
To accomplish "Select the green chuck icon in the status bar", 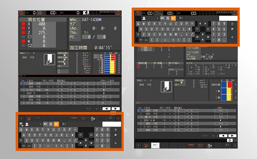I will coord(158,13).
